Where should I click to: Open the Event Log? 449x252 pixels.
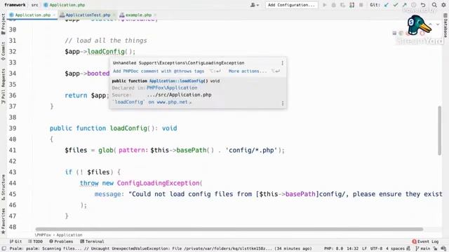pos(425,241)
